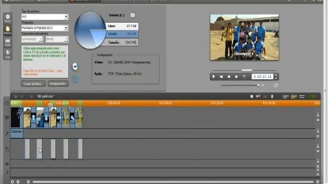This screenshot has height=184, width=328.
Task: Toggle loop playback in player
Action: pyautogui.click(x=244, y=77)
